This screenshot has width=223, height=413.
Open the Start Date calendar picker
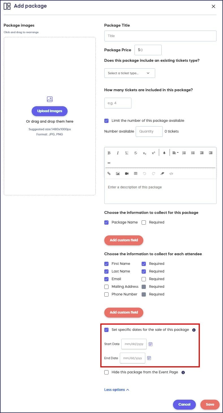coord(151,344)
